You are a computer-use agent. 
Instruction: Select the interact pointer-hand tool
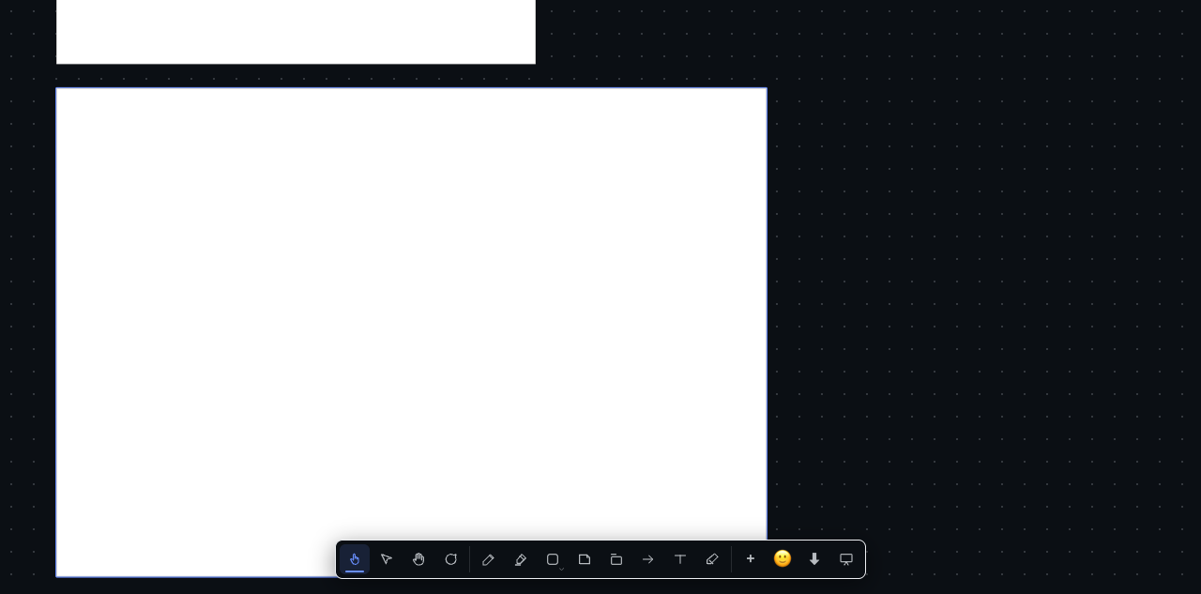click(355, 559)
